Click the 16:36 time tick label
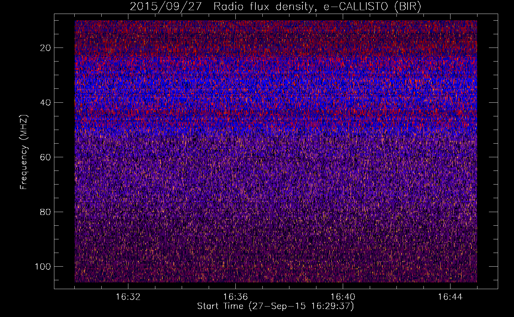514x317 pixels. click(235, 297)
